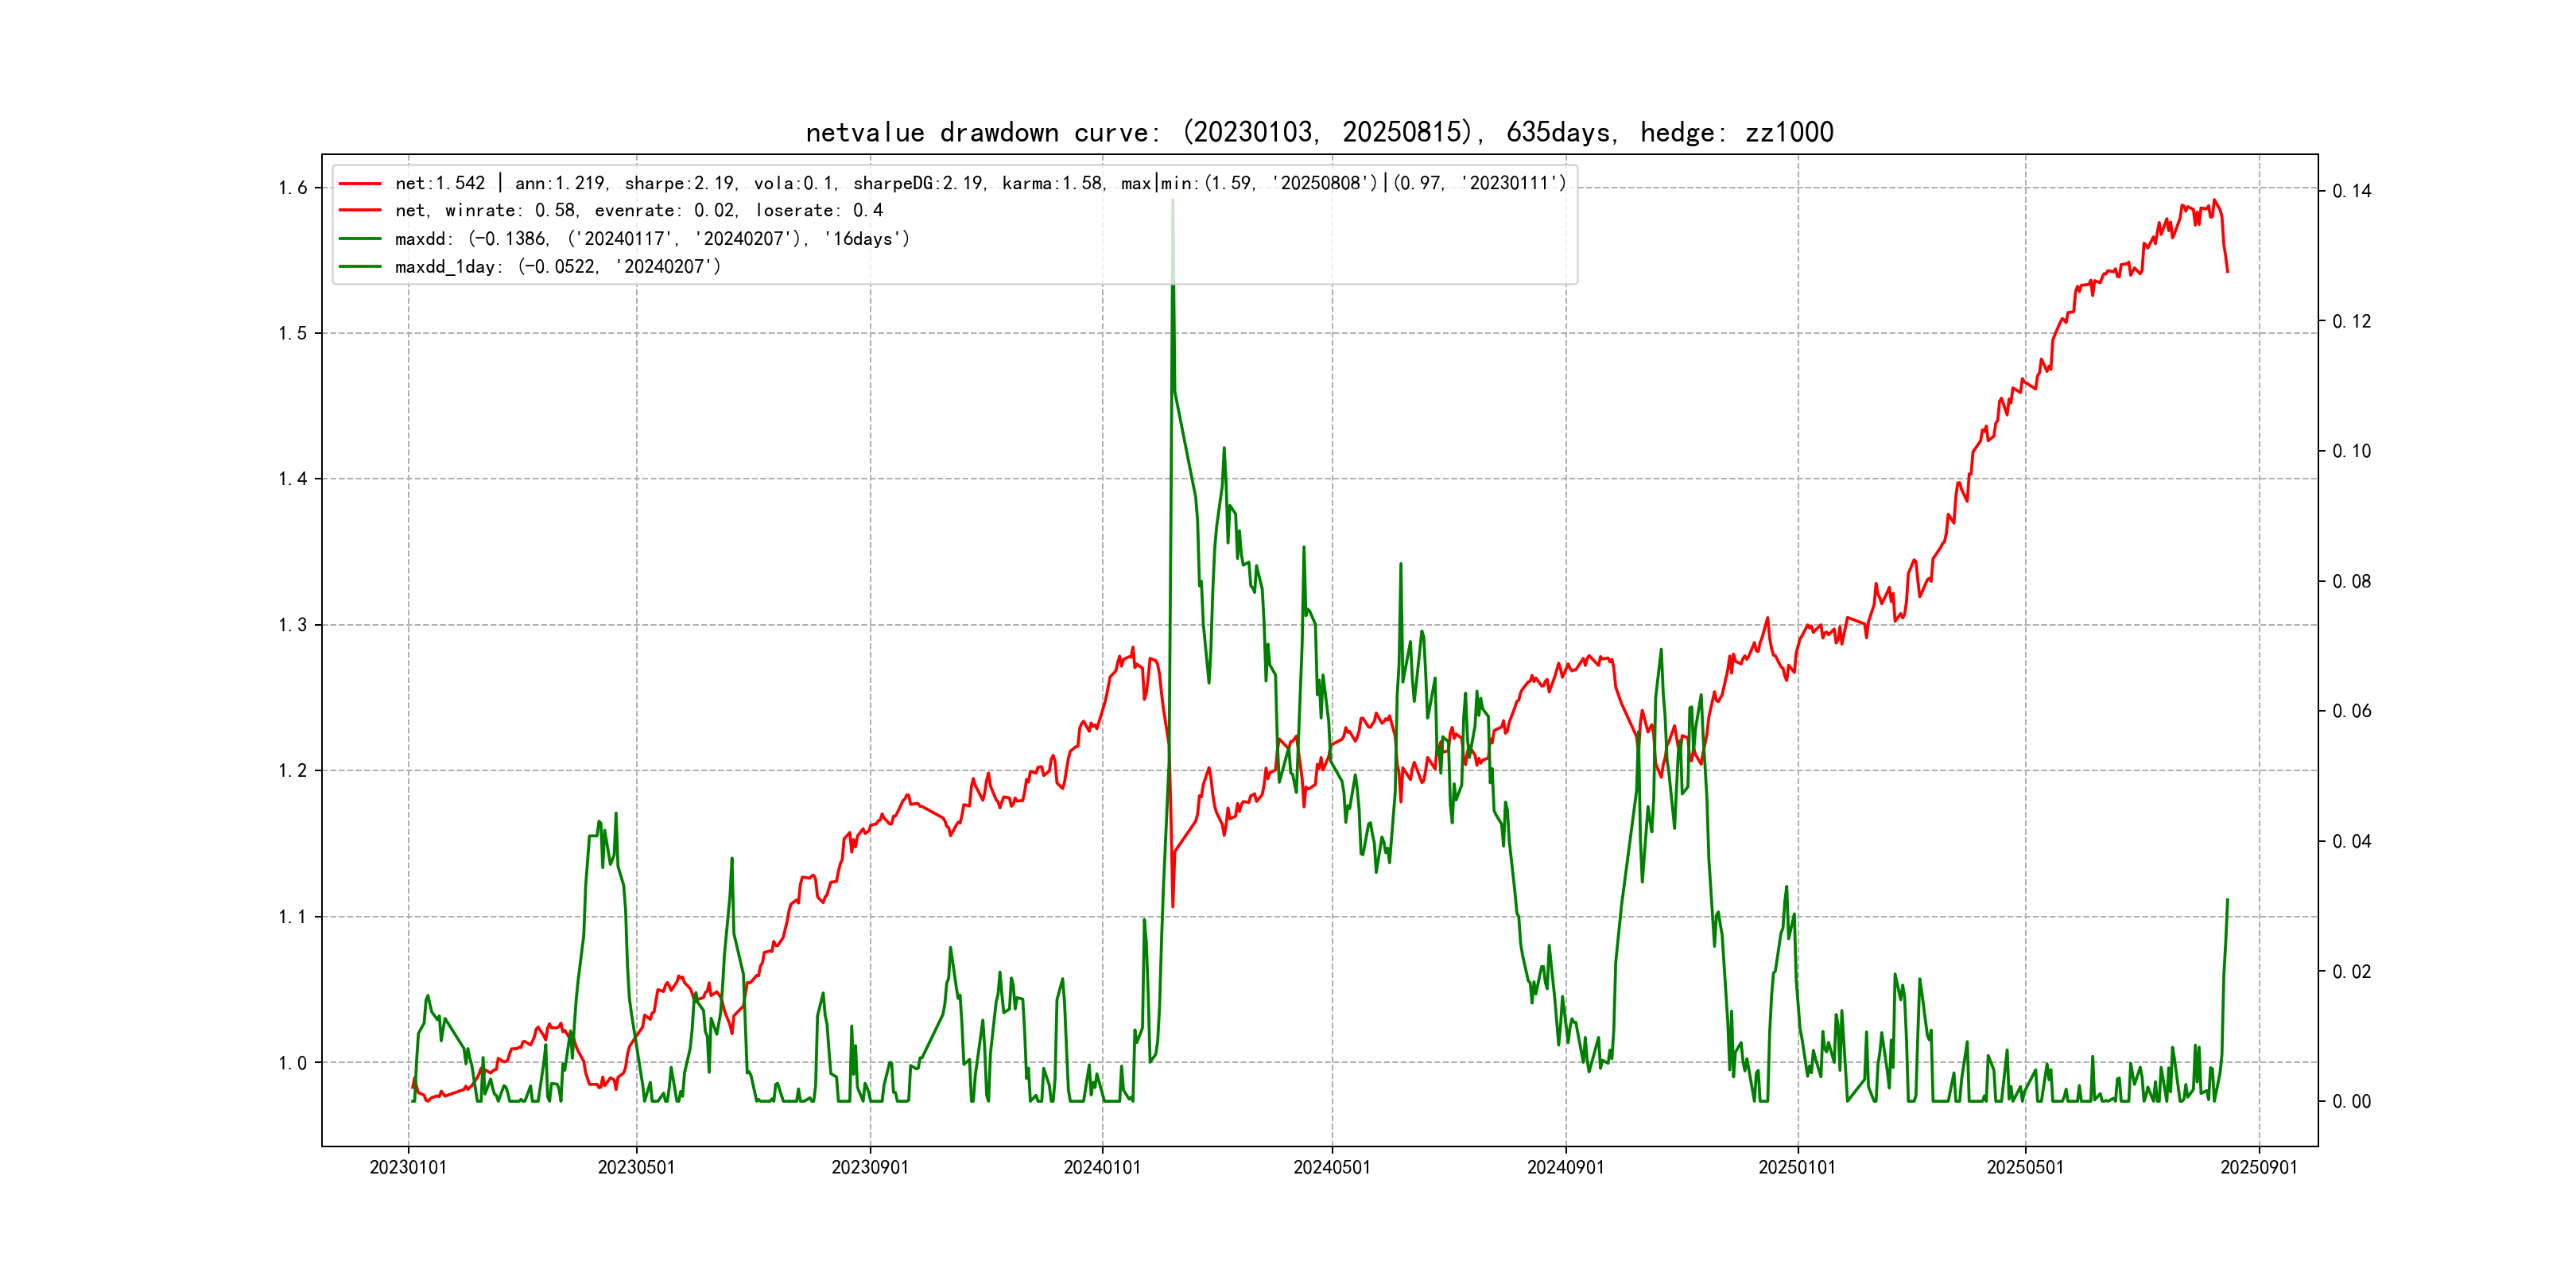The height and width of the screenshot is (1288, 2576).
Task: Click the 1.0 left y-axis label
Action: pos(292,1063)
